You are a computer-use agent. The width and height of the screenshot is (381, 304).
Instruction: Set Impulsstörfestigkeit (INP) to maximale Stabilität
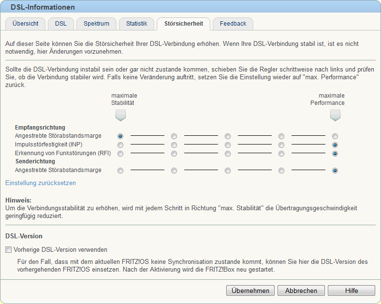click(x=120, y=145)
